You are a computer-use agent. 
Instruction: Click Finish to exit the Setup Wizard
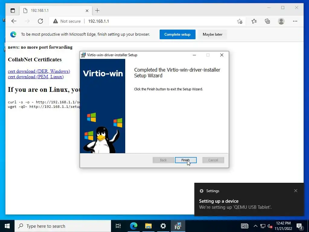186,160
